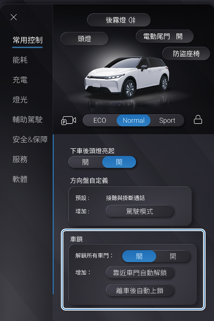Screen dimensions: 214x321
Task: Set 解鎖所有車門 to 關
Action: [139, 256]
